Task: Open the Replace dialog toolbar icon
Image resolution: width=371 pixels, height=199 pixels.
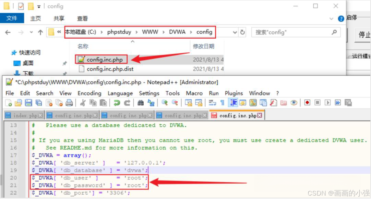Action: click(x=151, y=103)
